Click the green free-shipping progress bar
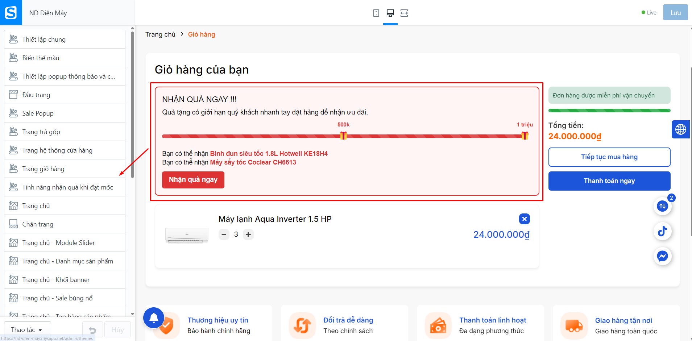Viewport: 692px width, 341px height. click(609, 111)
